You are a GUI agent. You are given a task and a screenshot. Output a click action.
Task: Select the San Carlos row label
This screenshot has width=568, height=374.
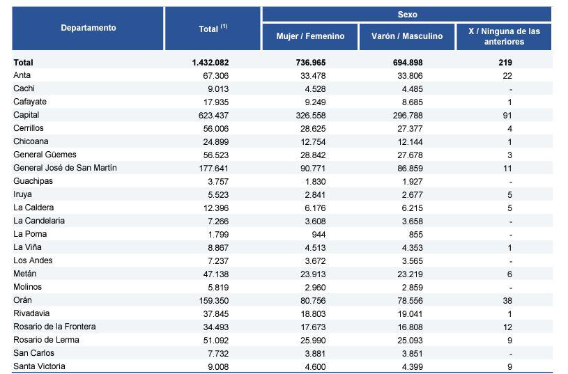click(x=35, y=353)
